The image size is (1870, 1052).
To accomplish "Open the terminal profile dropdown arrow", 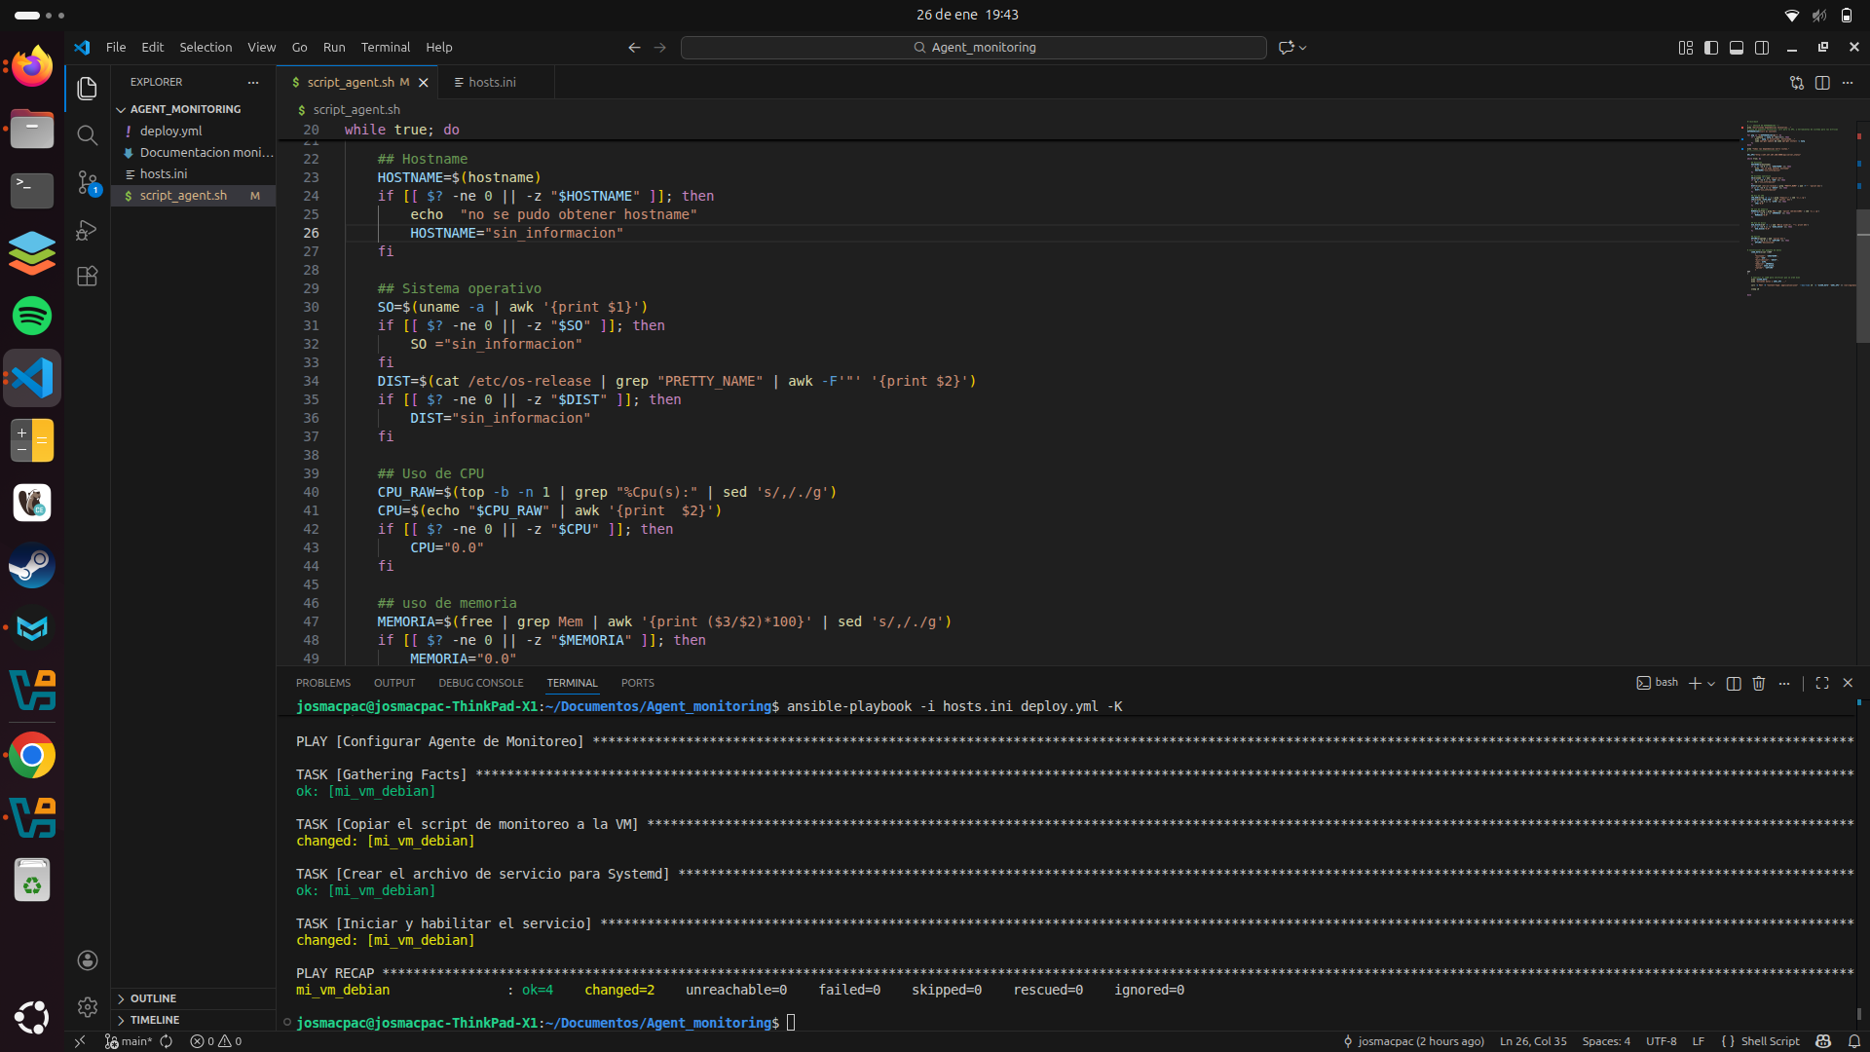I will (x=1711, y=683).
